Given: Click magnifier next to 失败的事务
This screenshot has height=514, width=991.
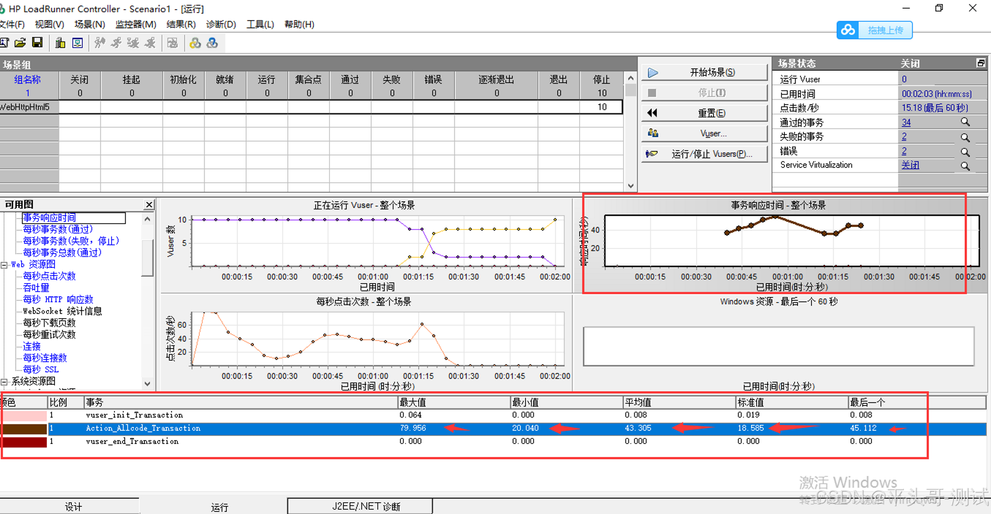Looking at the screenshot, I should point(965,137).
